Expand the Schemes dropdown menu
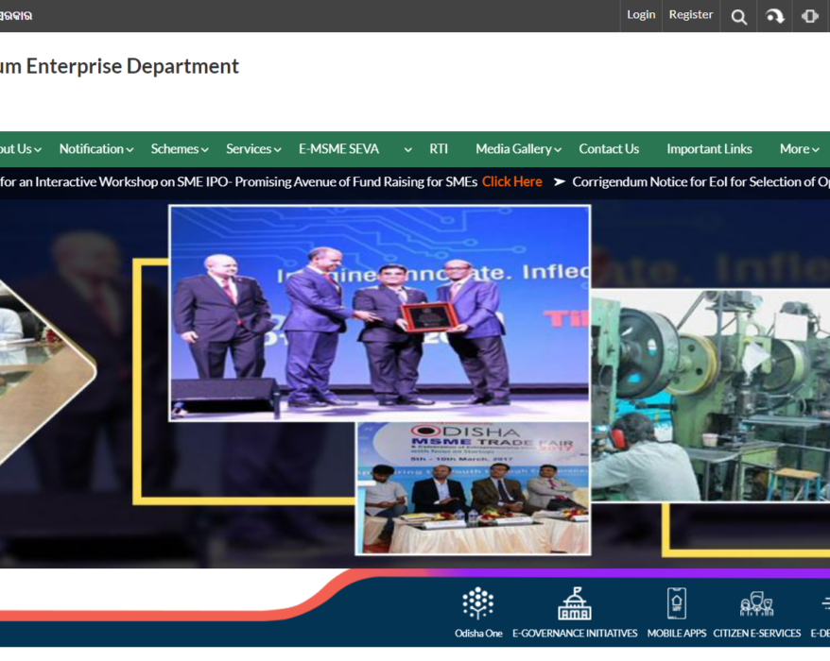The image size is (830, 661). (x=180, y=149)
